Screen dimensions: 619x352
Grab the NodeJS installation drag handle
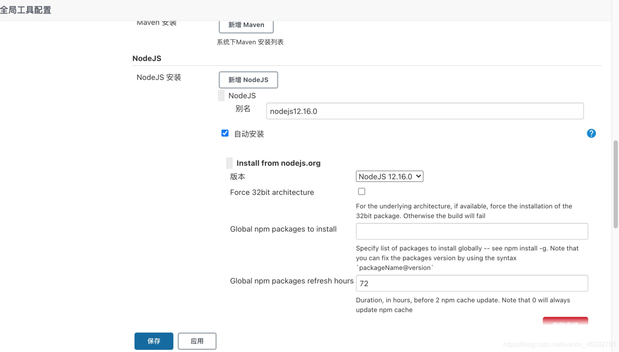coord(221,96)
